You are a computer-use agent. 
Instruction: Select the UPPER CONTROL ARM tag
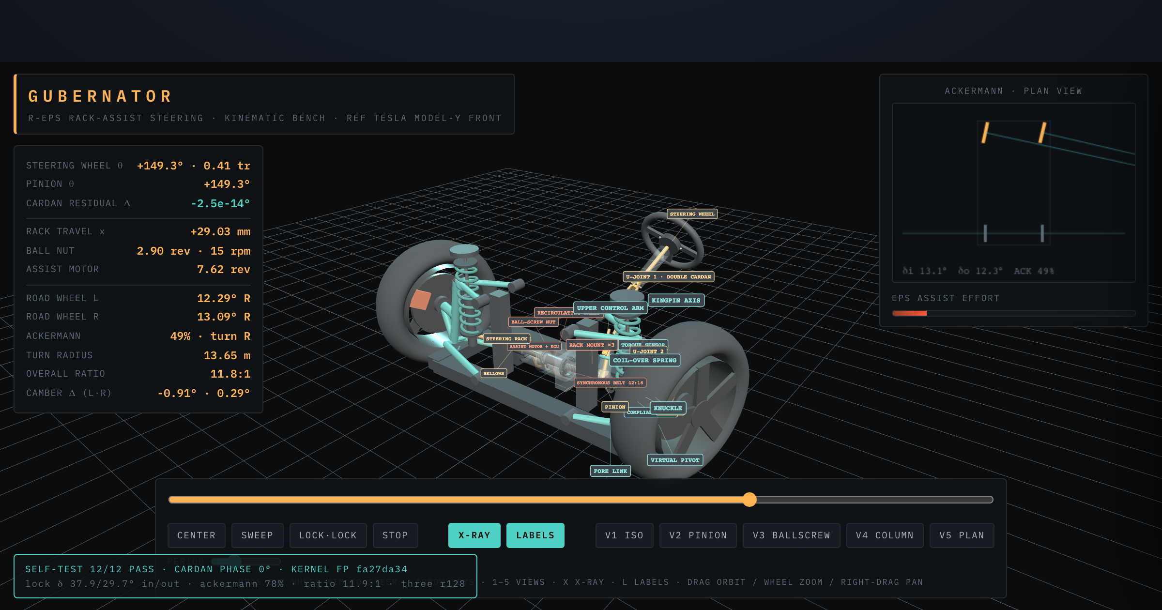610,308
